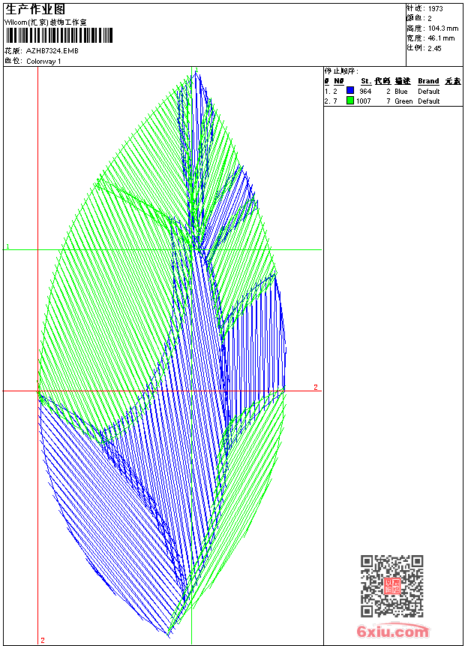Click the Colorway 1 label
Image resolution: width=465 pixels, height=646 pixels.
point(43,62)
